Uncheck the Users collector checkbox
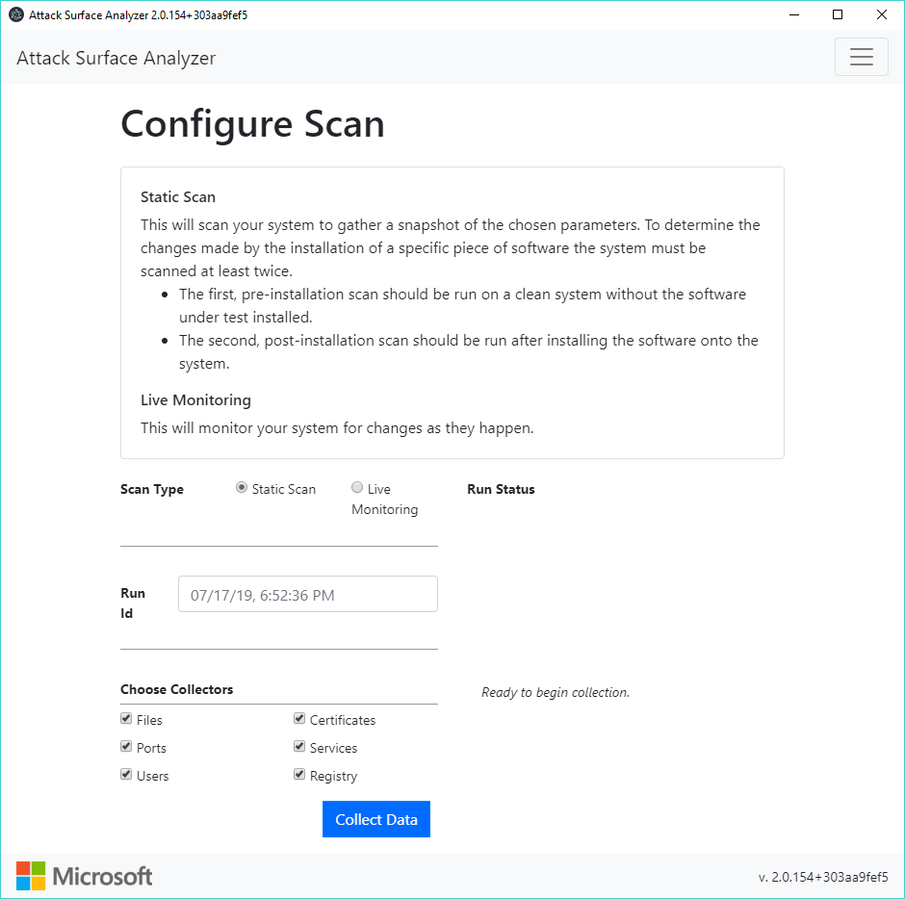905x899 pixels. (x=126, y=775)
